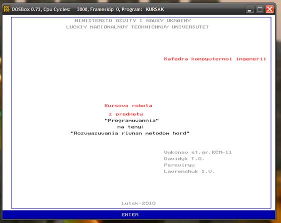
Task: Close the DOSBox KURSAK window
Action: pyautogui.click(x=269, y=9)
